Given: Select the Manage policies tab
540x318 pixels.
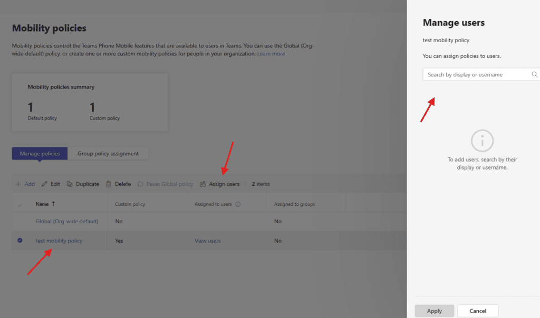Looking at the screenshot, I should click(x=40, y=154).
